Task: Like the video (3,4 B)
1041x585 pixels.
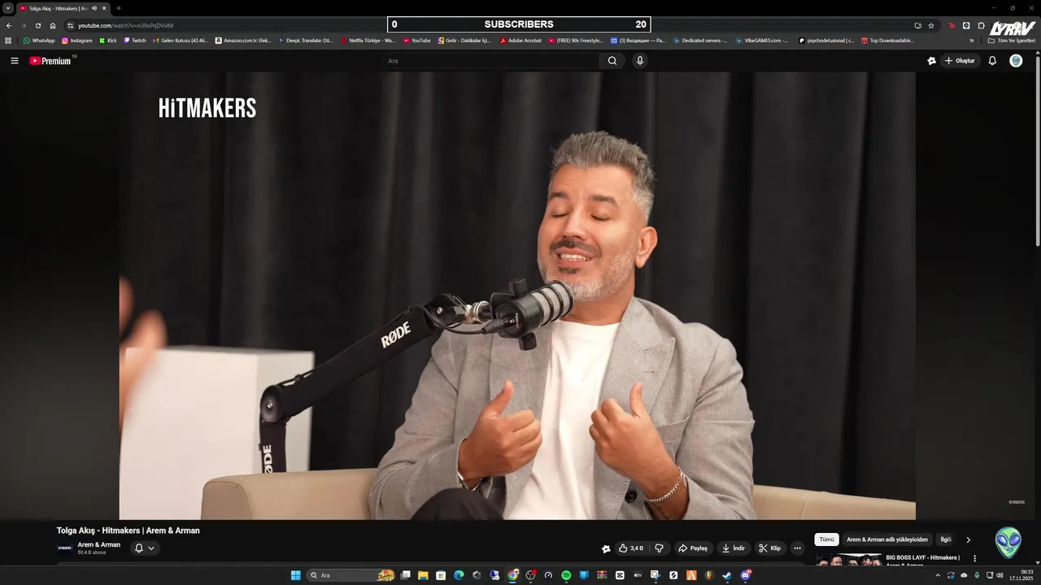Action: click(x=631, y=548)
